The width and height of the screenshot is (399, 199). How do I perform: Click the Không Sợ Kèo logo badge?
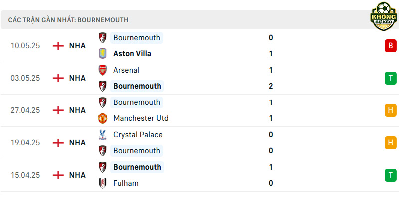pyautogui.click(x=383, y=16)
